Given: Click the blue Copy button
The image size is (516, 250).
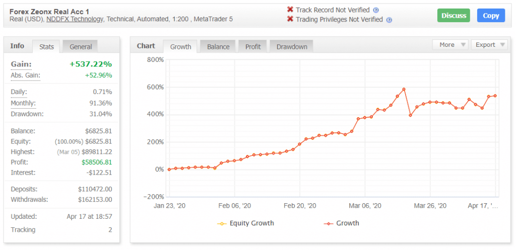Looking at the screenshot, I should (491, 16).
